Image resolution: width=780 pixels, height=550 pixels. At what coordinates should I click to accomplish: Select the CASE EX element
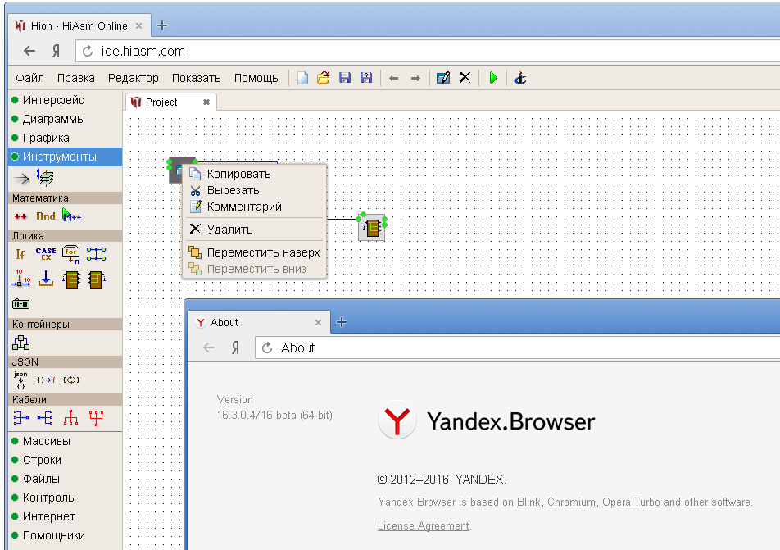click(x=46, y=254)
